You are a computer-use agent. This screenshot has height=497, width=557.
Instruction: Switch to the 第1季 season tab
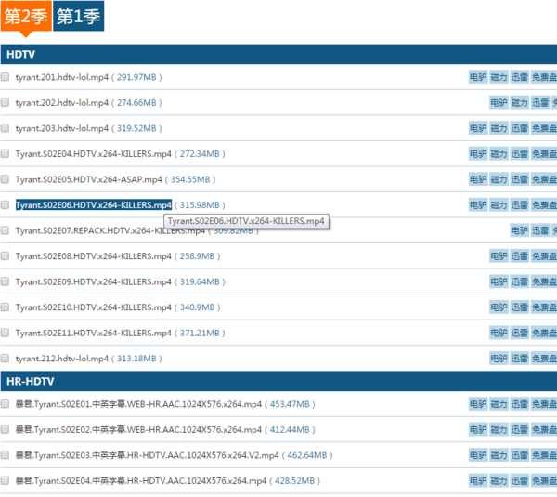click(78, 17)
